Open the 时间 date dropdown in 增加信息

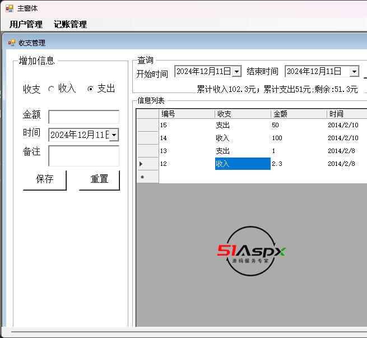coord(114,135)
